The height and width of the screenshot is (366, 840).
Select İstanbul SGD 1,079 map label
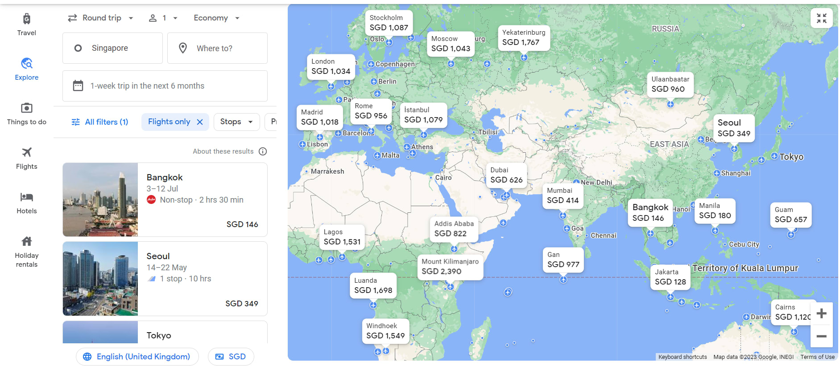[423, 115]
